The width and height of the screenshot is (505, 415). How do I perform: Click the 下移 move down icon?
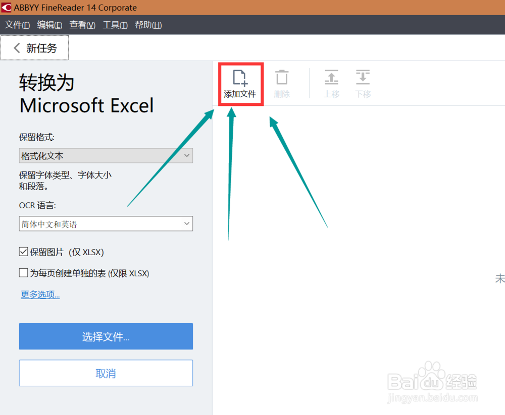[363, 82]
